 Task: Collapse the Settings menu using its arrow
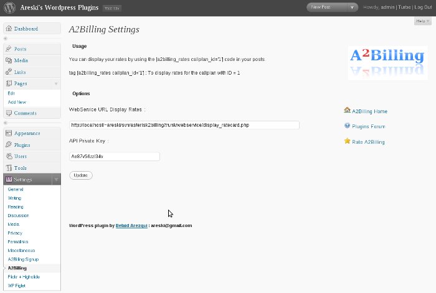click(x=56, y=179)
